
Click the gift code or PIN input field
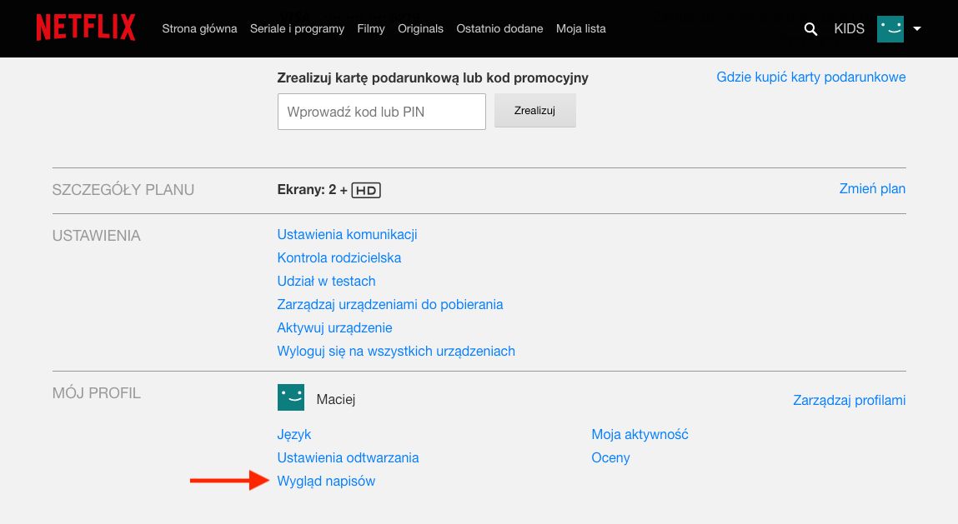click(381, 112)
